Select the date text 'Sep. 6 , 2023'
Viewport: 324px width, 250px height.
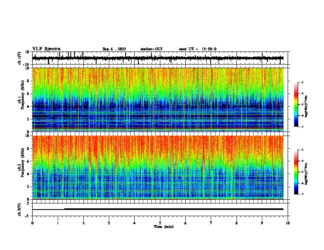(x=114, y=49)
